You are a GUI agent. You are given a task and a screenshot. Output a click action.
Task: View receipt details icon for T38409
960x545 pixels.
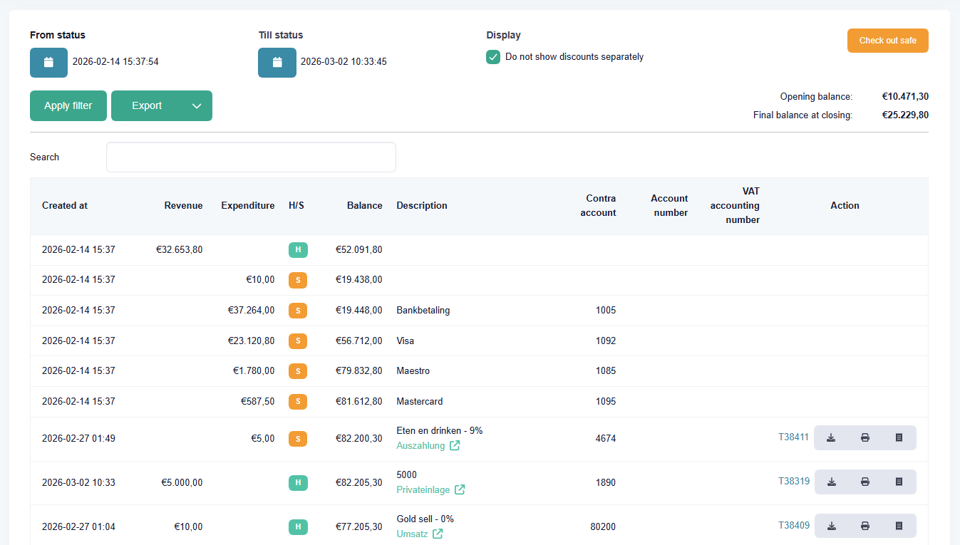[x=899, y=526]
